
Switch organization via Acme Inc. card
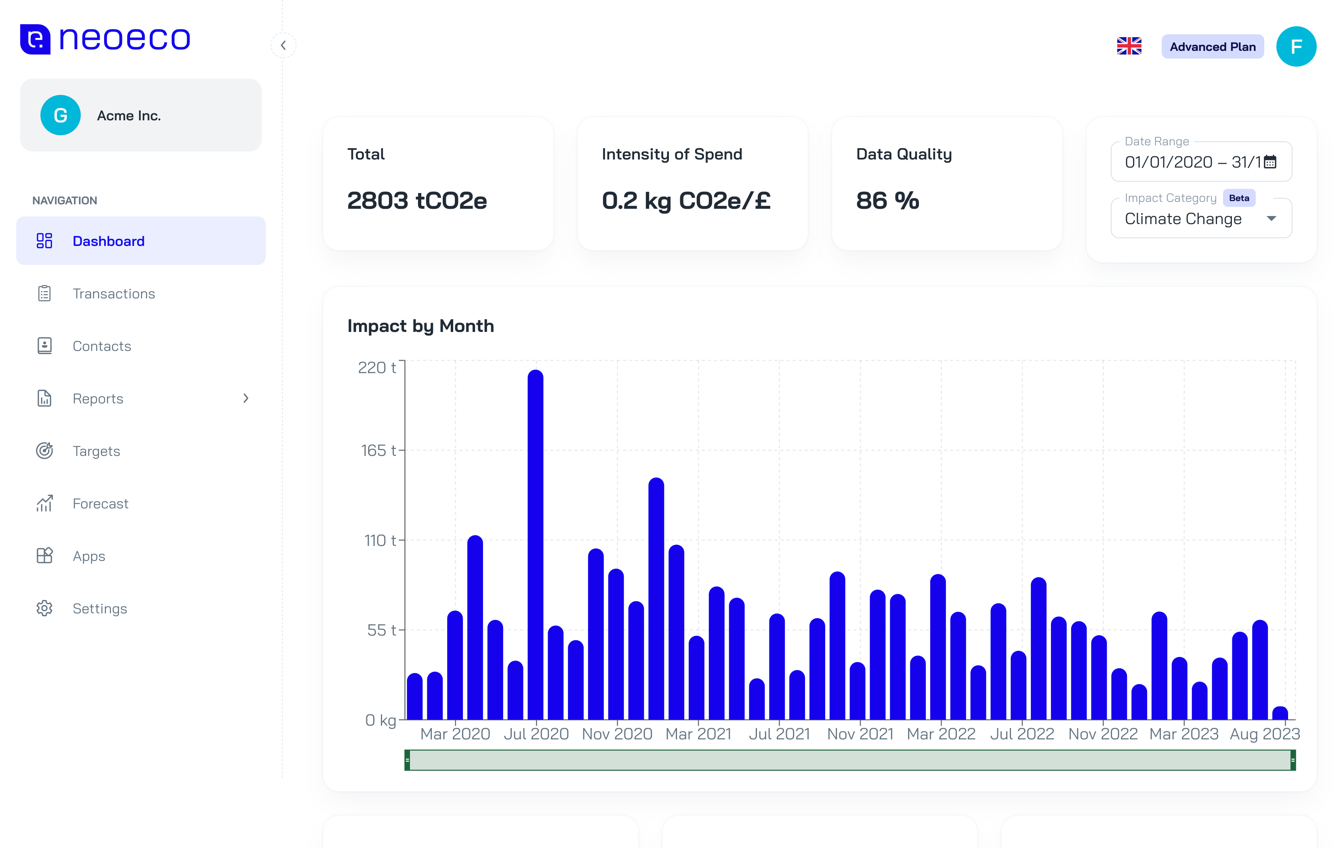(x=141, y=115)
